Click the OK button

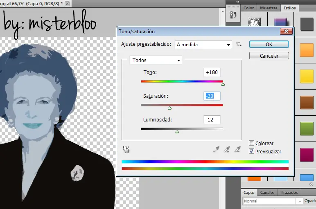tap(269, 44)
